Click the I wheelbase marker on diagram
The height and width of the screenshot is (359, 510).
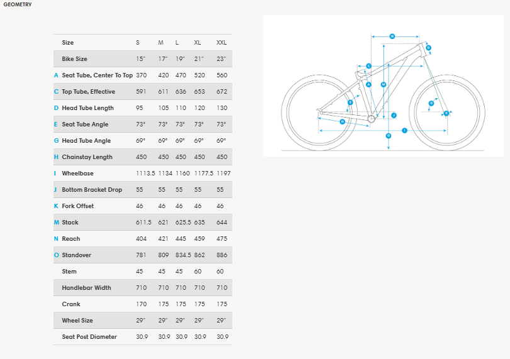tap(404, 130)
